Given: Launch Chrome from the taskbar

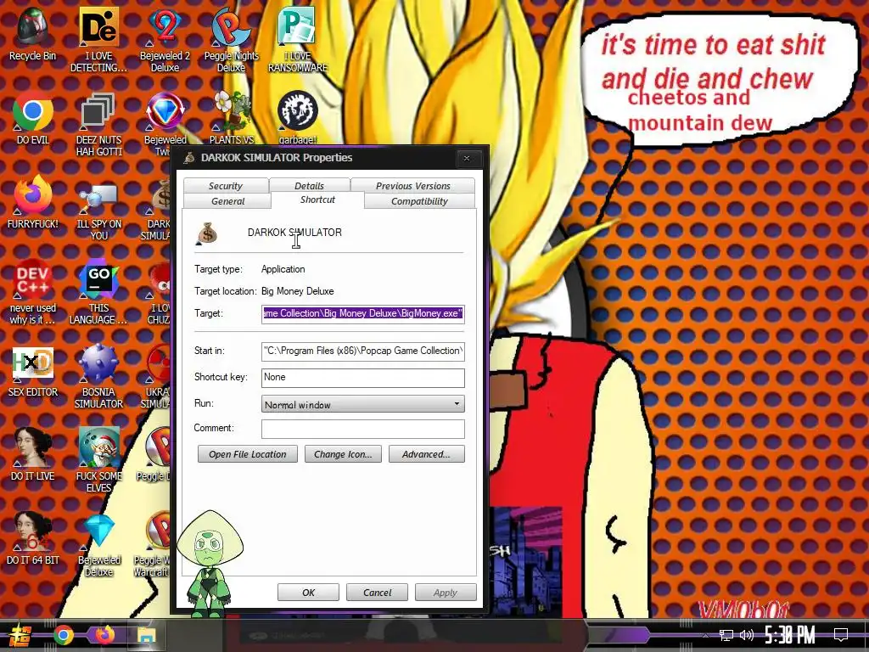Looking at the screenshot, I should (x=63, y=635).
